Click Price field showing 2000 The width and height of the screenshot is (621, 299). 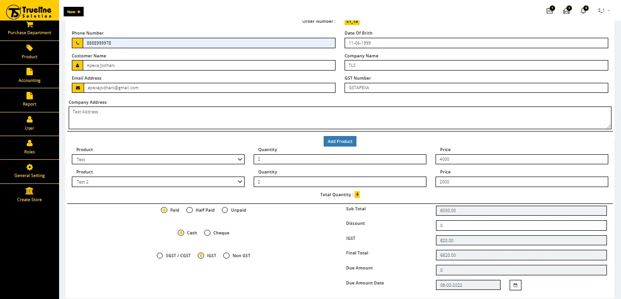click(522, 182)
